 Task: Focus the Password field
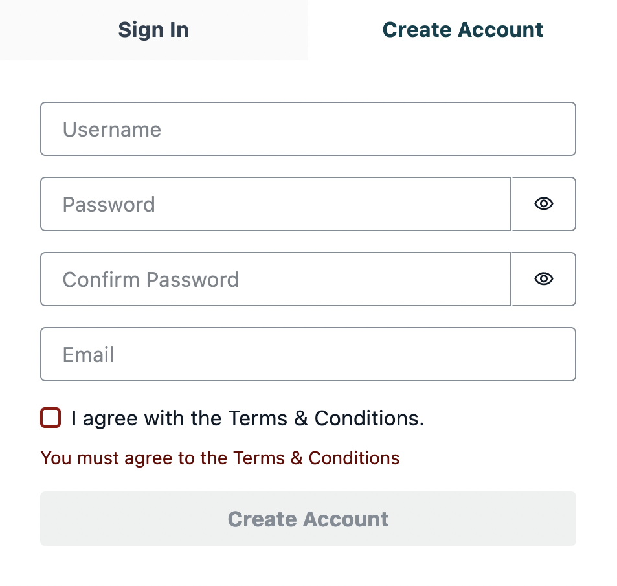coord(276,204)
